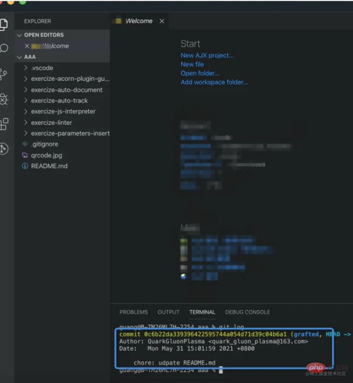Click the Date line in terminal output
Image resolution: width=353 pixels, height=383 pixels.
[187, 348]
